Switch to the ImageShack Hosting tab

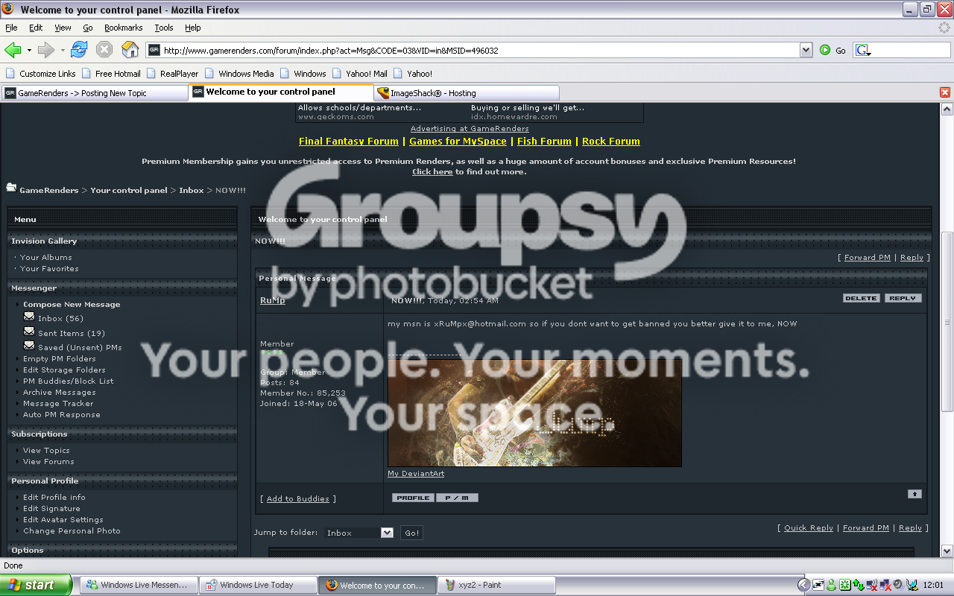[x=467, y=93]
